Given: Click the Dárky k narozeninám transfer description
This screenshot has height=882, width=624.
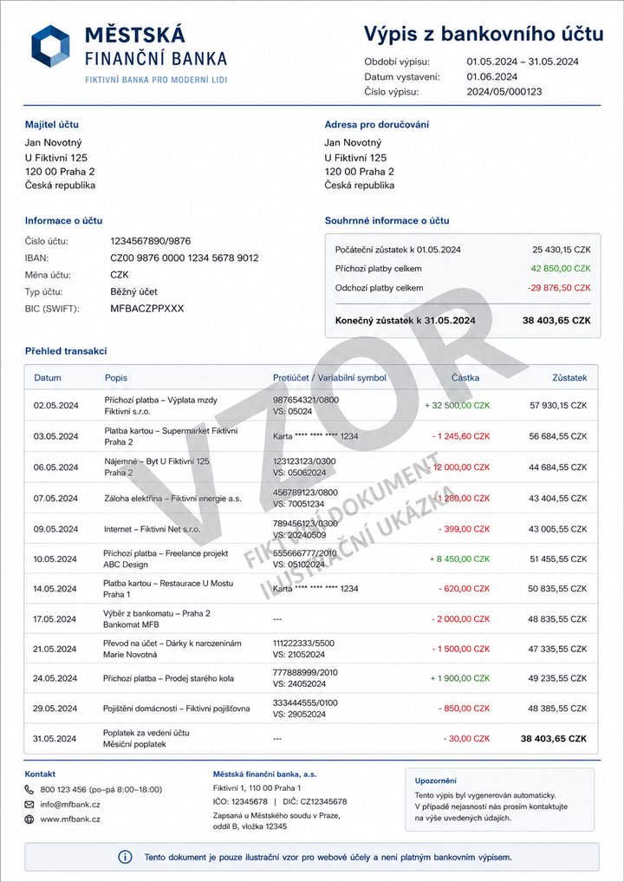Looking at the screenshot, I should click(172, 649).
